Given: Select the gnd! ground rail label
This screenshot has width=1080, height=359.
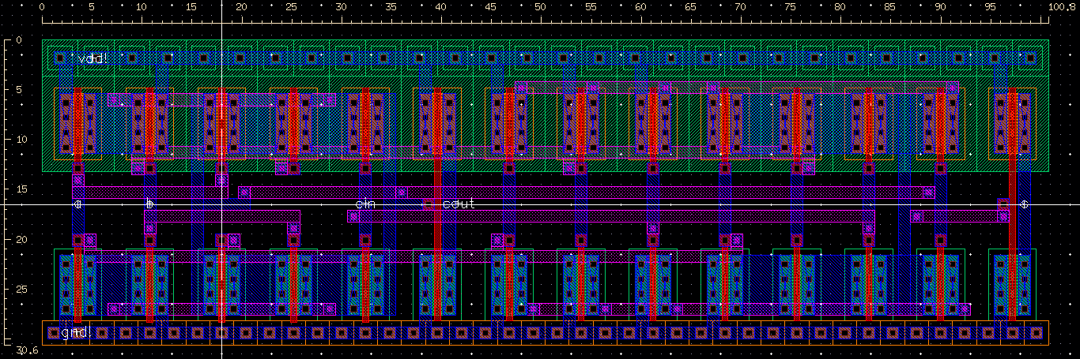Looking at the screenshot, I should coord(76,333).
